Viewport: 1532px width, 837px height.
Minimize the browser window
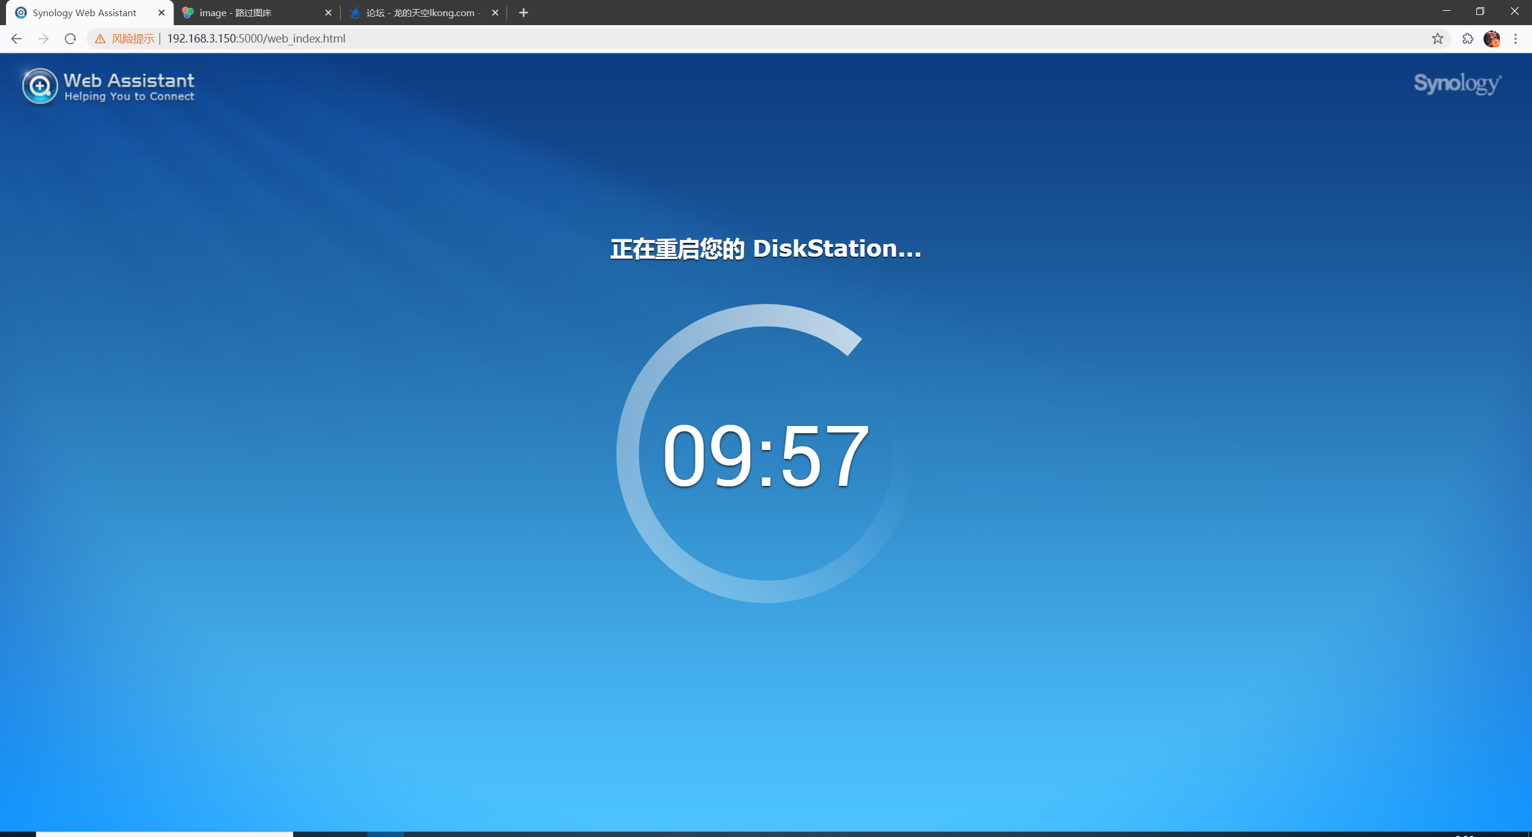tap(1446, 11)
